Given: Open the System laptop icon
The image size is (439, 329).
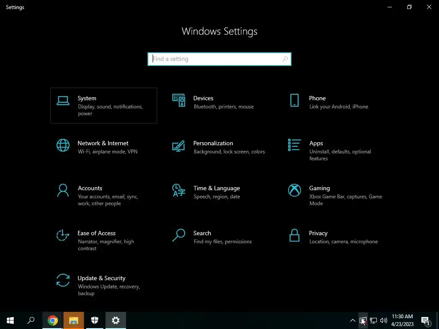Looking at the screenshot, I should click(63, 100).
